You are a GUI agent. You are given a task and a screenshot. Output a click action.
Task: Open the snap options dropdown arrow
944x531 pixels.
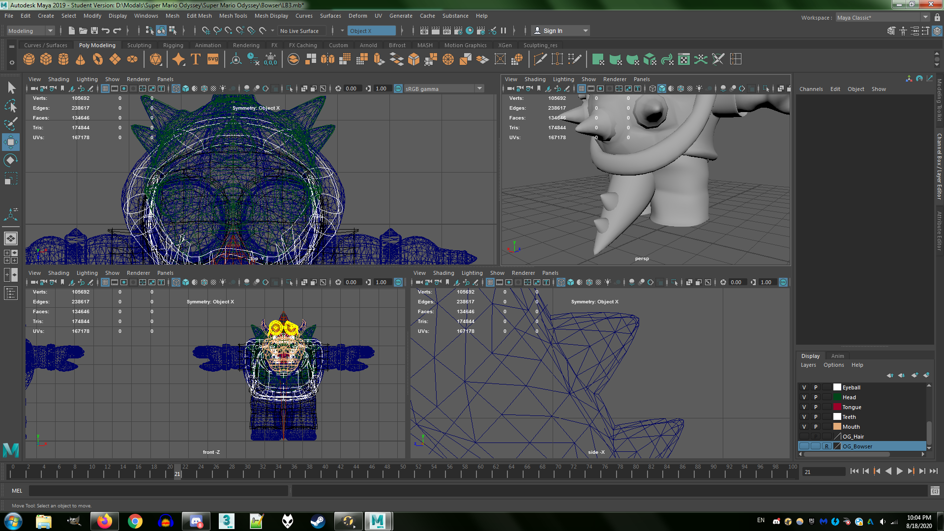click(x=272, y=30)
